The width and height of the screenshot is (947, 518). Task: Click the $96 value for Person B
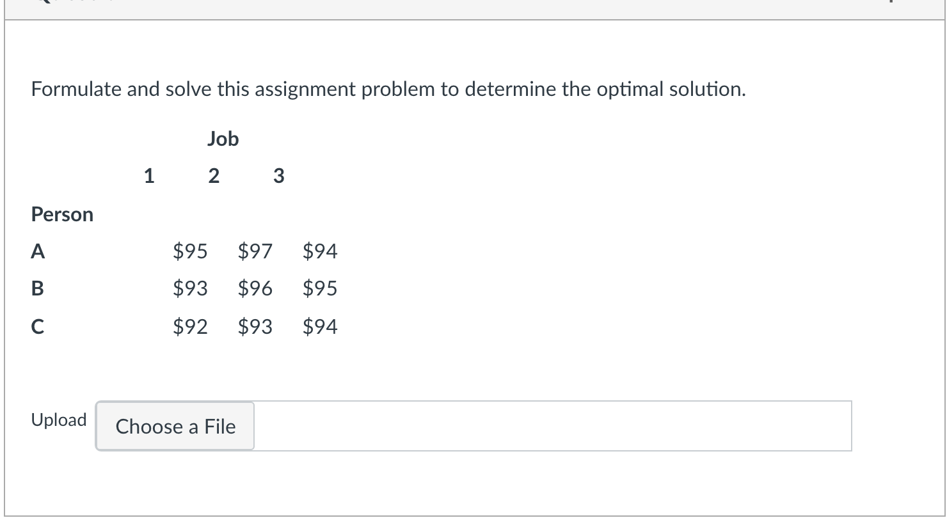tap(255, 288)
